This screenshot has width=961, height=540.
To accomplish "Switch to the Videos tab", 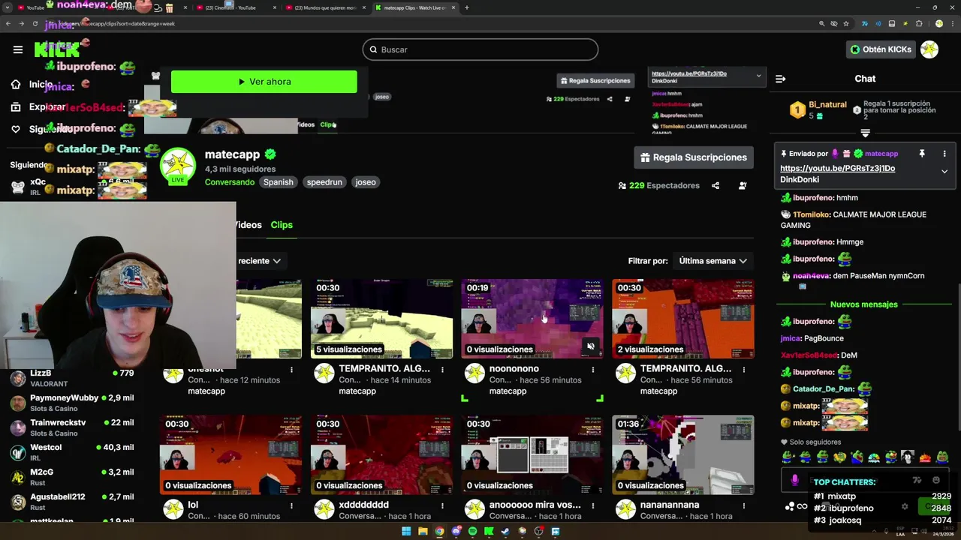I will (x=248, y=225).
